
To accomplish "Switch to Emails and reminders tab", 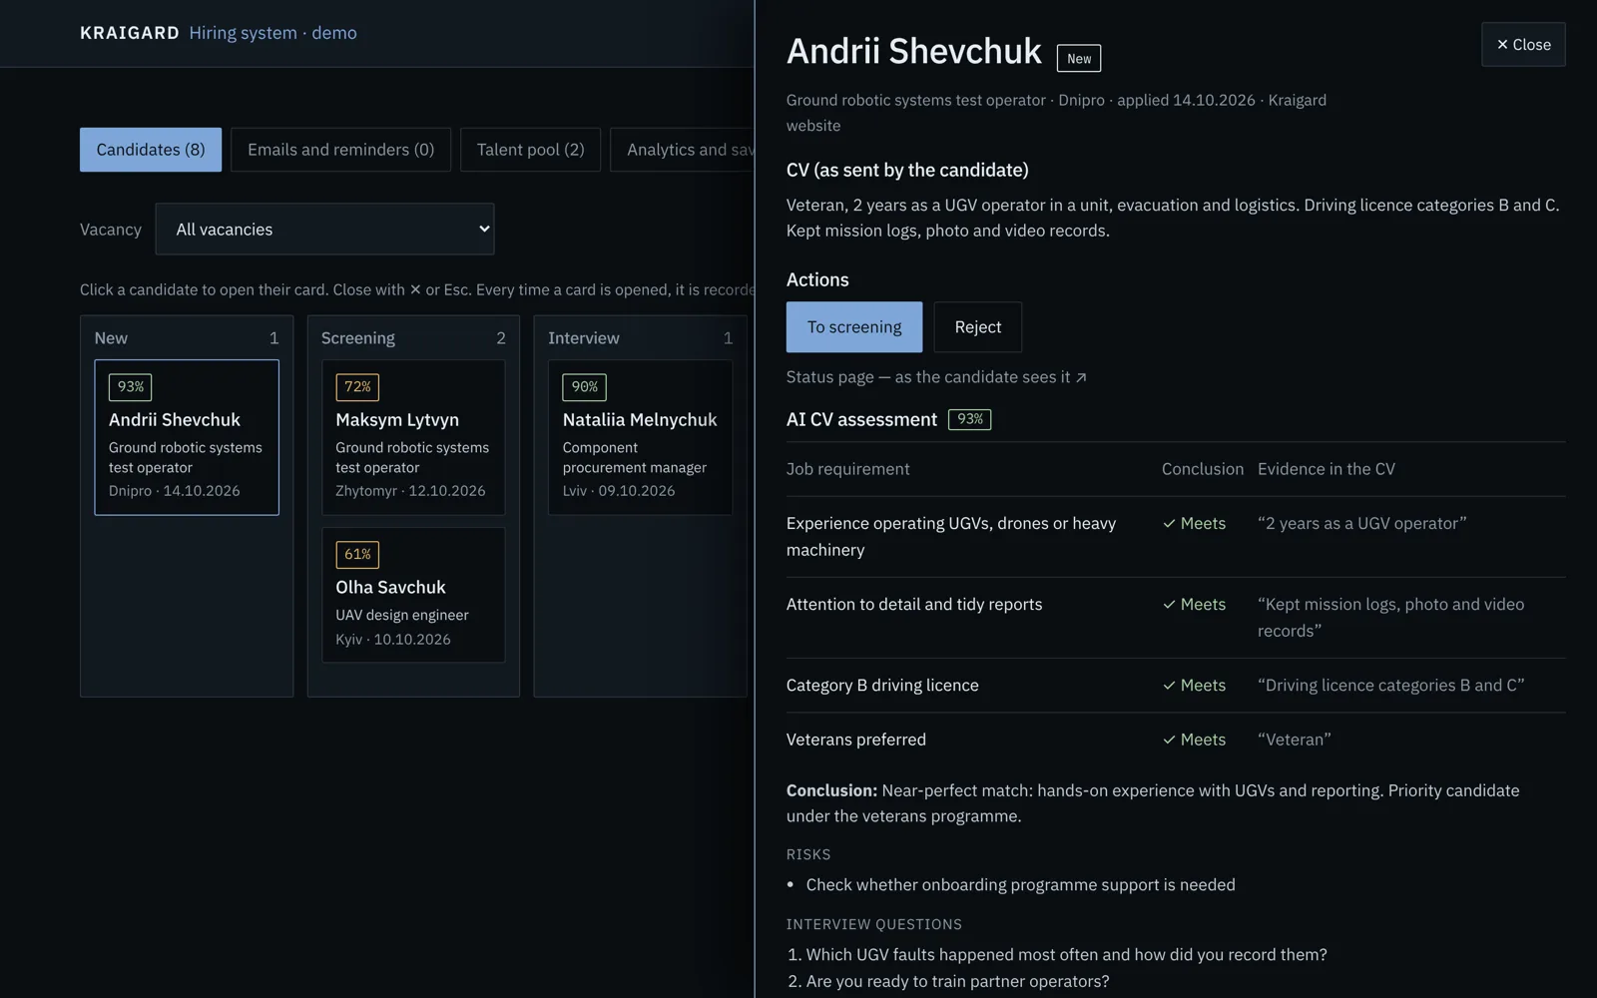I will pyautogui.click(x=340, y=150).
